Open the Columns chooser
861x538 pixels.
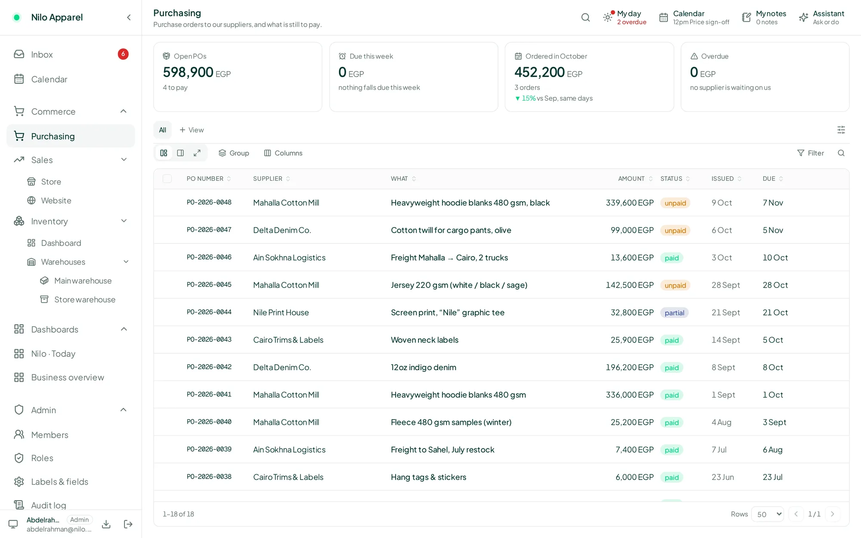[283, 153]
